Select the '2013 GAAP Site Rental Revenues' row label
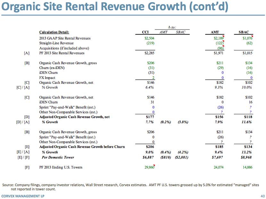266x199 pixels. pos(65,38)
